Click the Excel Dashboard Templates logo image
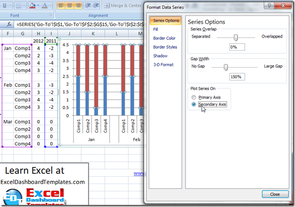Image resolution: width=295 pixels, height=207 pixels. click(x=34, y=197)
